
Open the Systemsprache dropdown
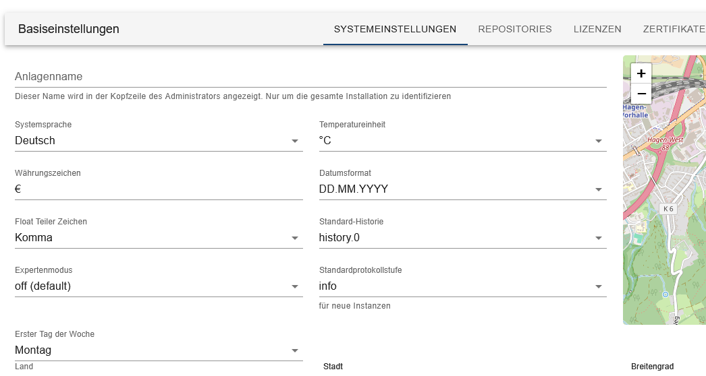[x=158, y=141]
